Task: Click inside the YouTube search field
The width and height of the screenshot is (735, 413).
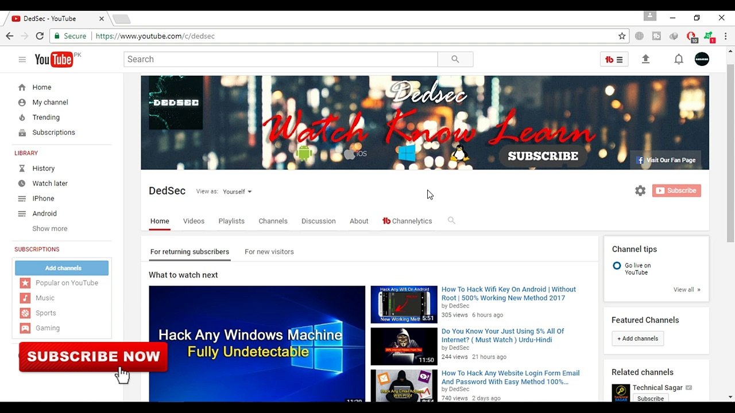Action: point(281,59)
